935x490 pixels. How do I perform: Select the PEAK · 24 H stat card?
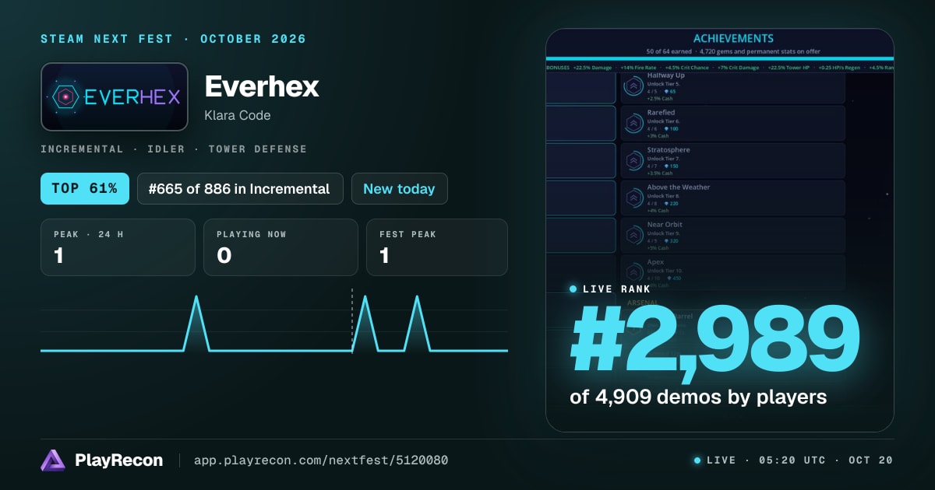tap(118, 247)
